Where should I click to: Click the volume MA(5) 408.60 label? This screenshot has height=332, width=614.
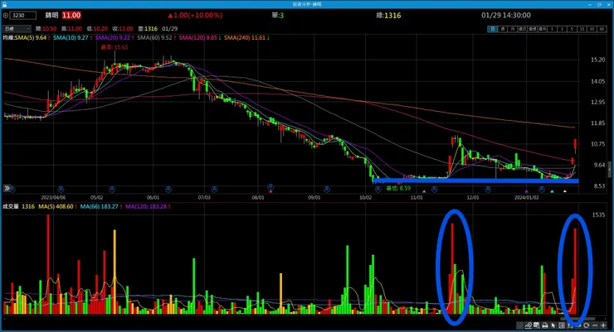(x=56, y=207)
